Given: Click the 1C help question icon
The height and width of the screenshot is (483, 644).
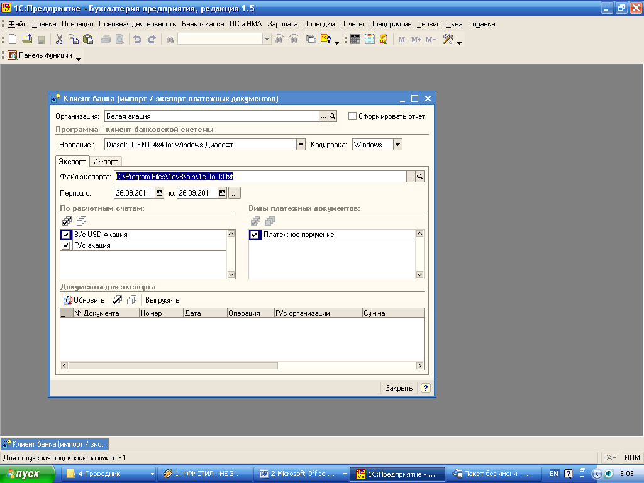Looking at the screenshot, I should (x=326, y=39).
